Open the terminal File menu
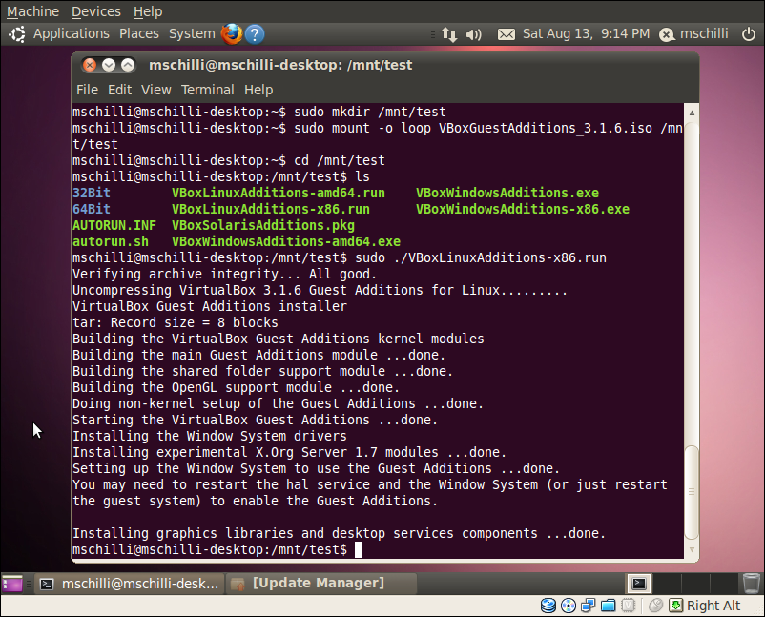Screen dimensions: 765x617 pyautogui.click(x=87, y=90)
